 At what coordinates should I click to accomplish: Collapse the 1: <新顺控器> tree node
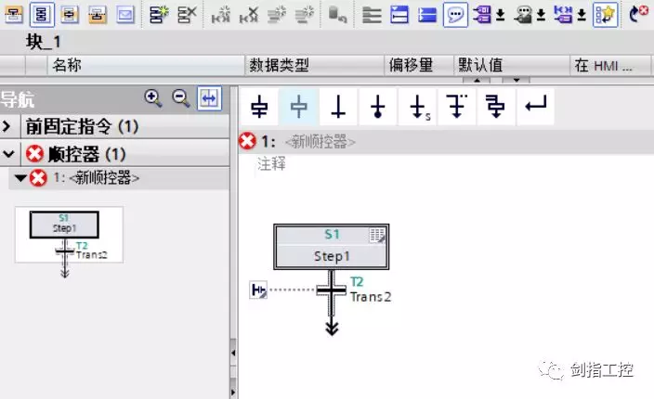(20, 178)
